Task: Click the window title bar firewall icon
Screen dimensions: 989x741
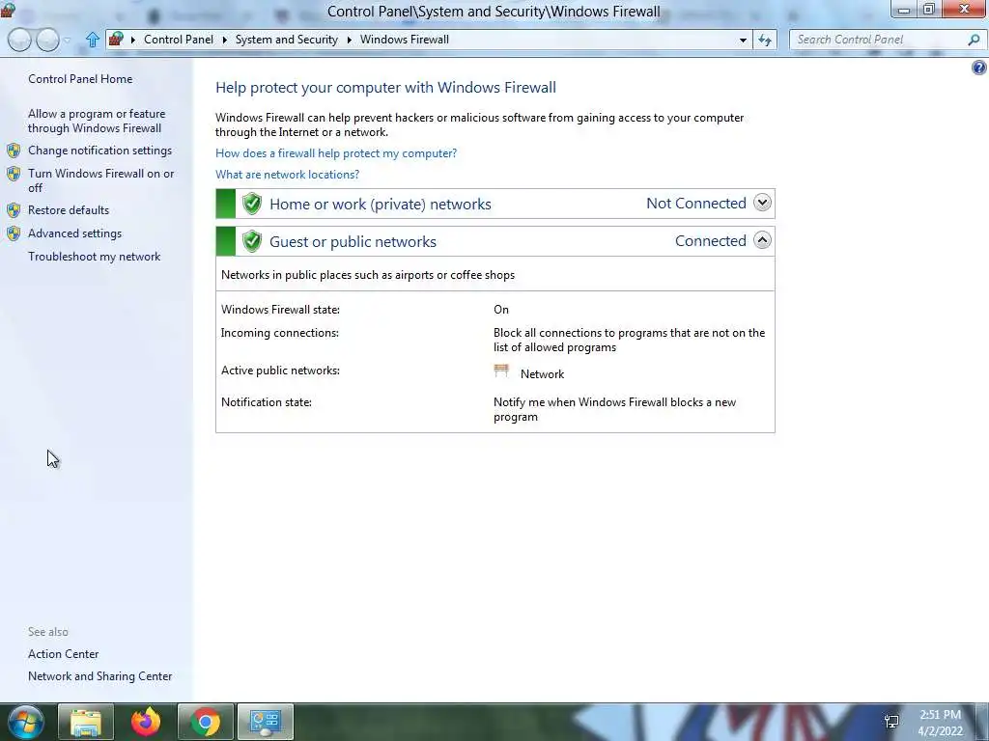Action: click(x=8, y=10)
